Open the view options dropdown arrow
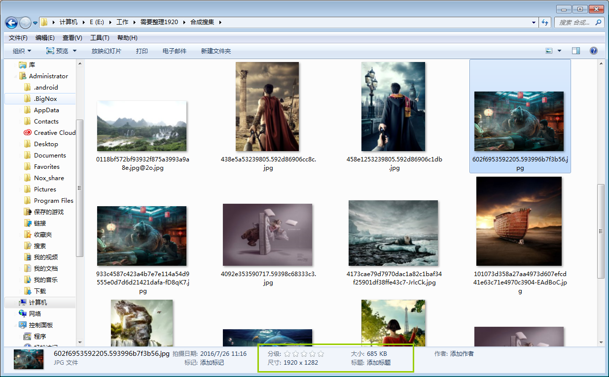 click(559, 51)
